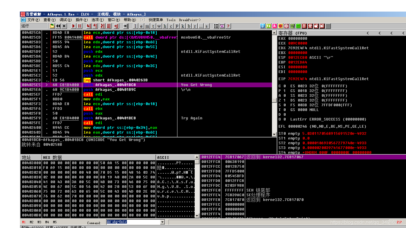The height and width of the screenshot is (228, 406).
Task: Select the 'jmp short Afkayas_.0040263B' row
Action: pos(146,80)
